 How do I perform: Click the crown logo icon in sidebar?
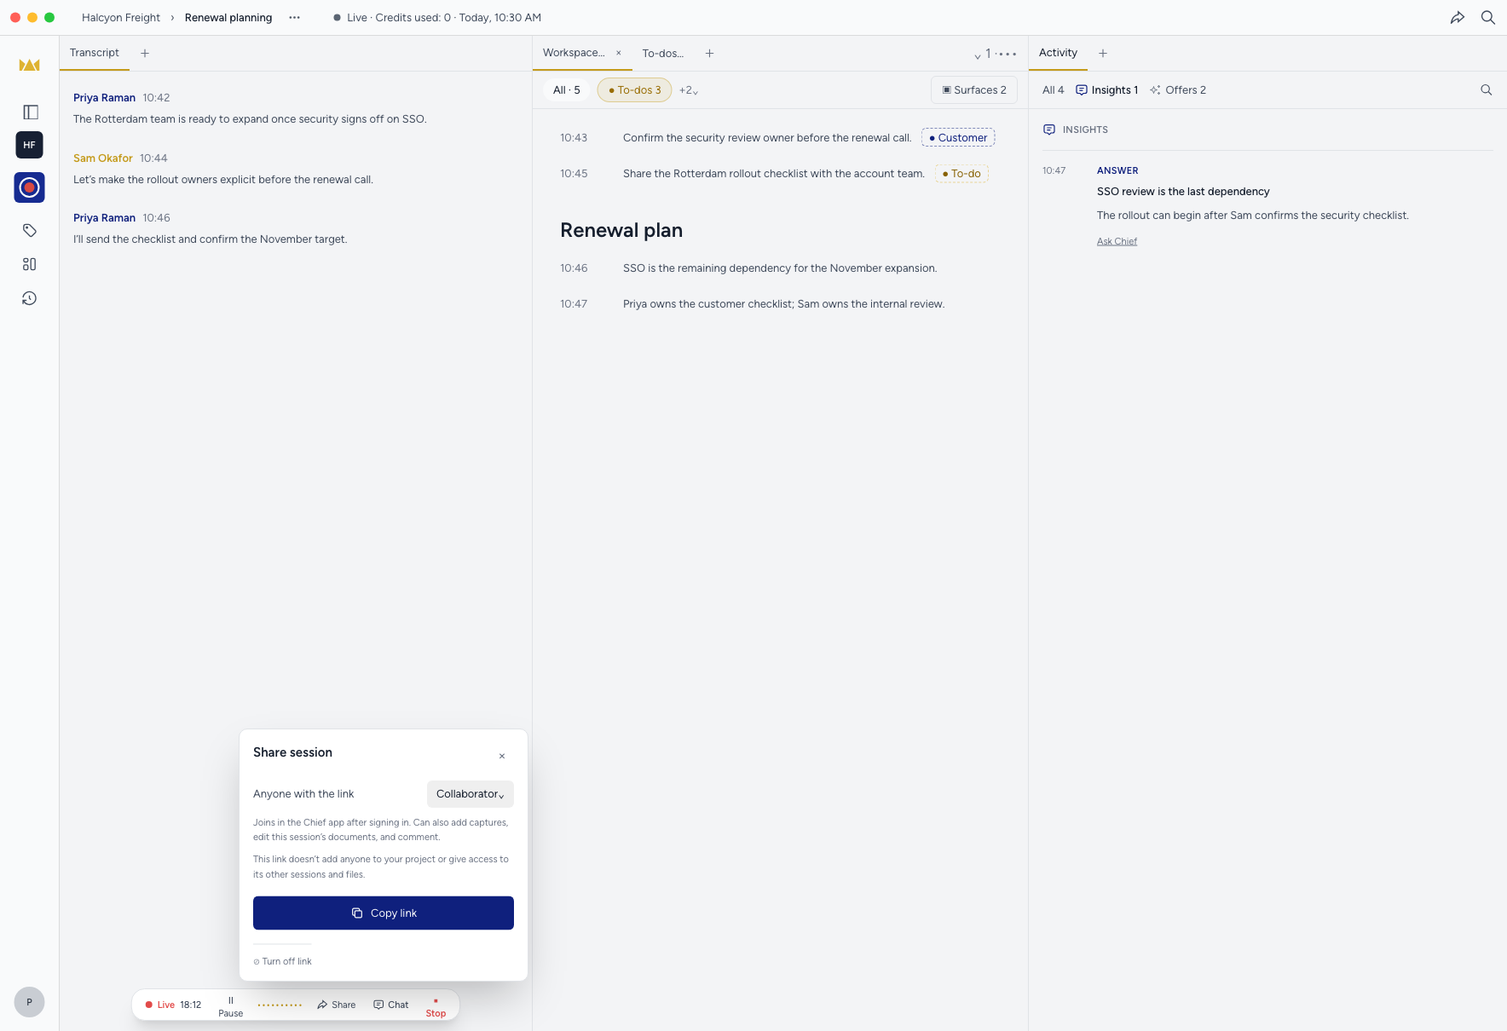pos(30,65)
